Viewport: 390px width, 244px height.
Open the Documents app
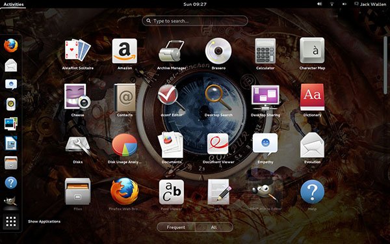tap(172, 144)
